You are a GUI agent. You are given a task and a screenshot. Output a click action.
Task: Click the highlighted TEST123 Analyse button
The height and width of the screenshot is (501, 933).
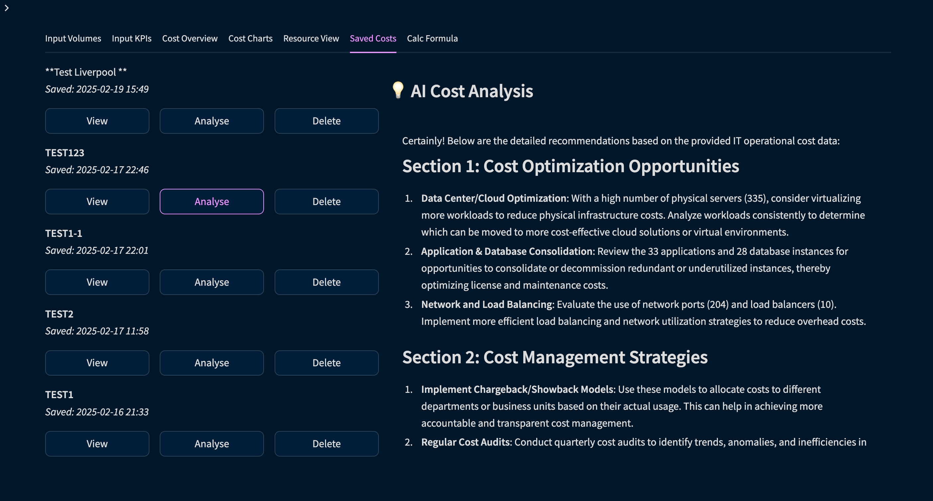(212, 202)
